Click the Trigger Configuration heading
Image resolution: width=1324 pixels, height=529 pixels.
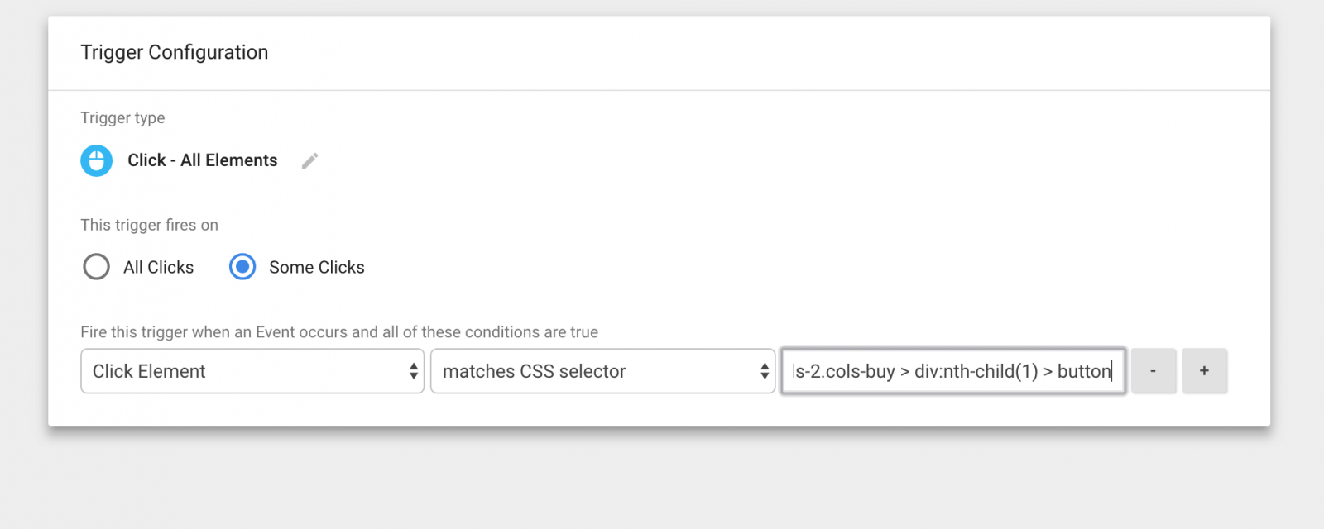point(175,52)
